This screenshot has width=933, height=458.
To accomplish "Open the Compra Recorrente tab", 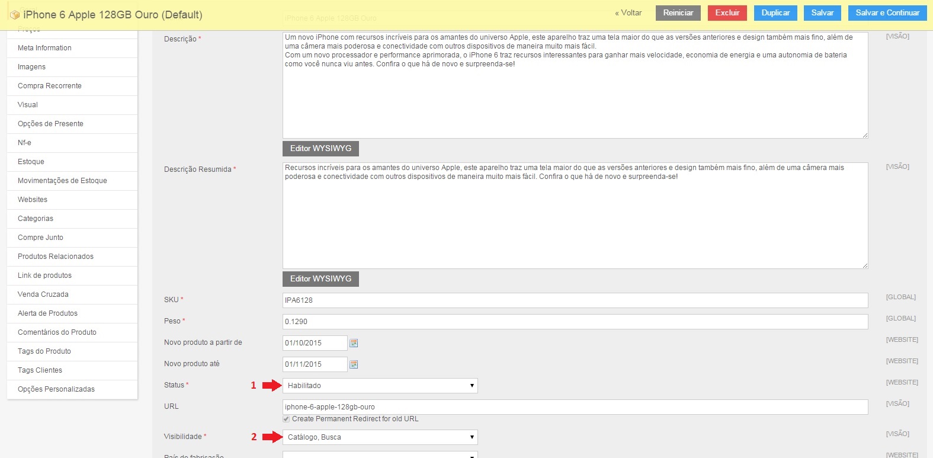I will pos(72,86).
